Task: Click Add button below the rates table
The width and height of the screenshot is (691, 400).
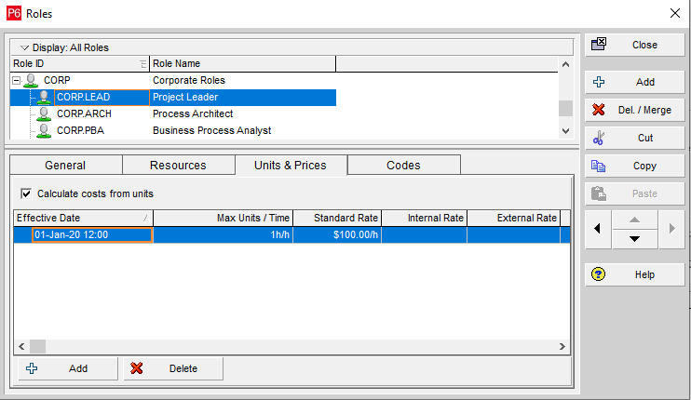Action: coord(68,368)
